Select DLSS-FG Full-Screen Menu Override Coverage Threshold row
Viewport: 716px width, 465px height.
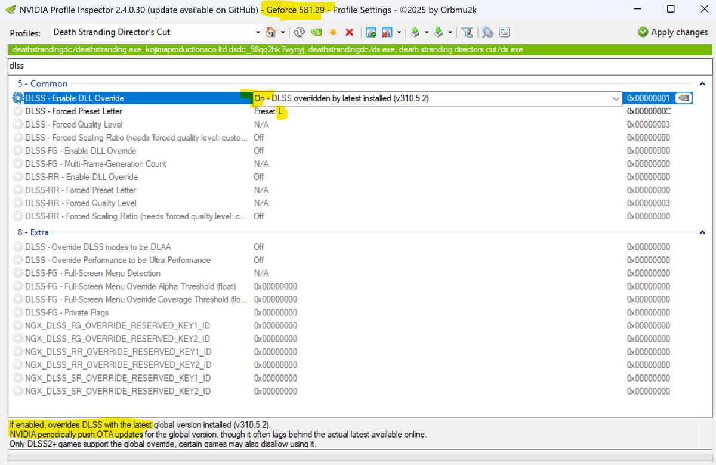[x=352, y=299]
